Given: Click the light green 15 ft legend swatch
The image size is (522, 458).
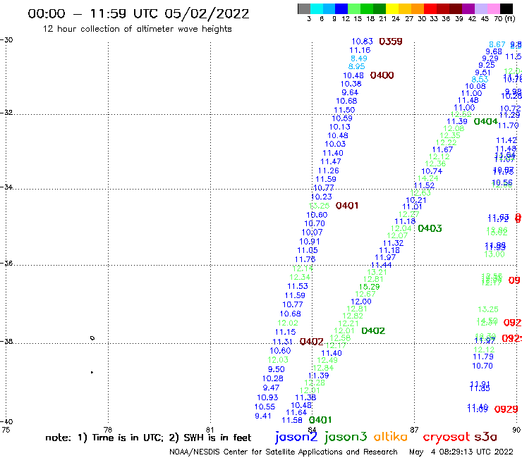Looking at the screenshot, I should click(354, 8).
